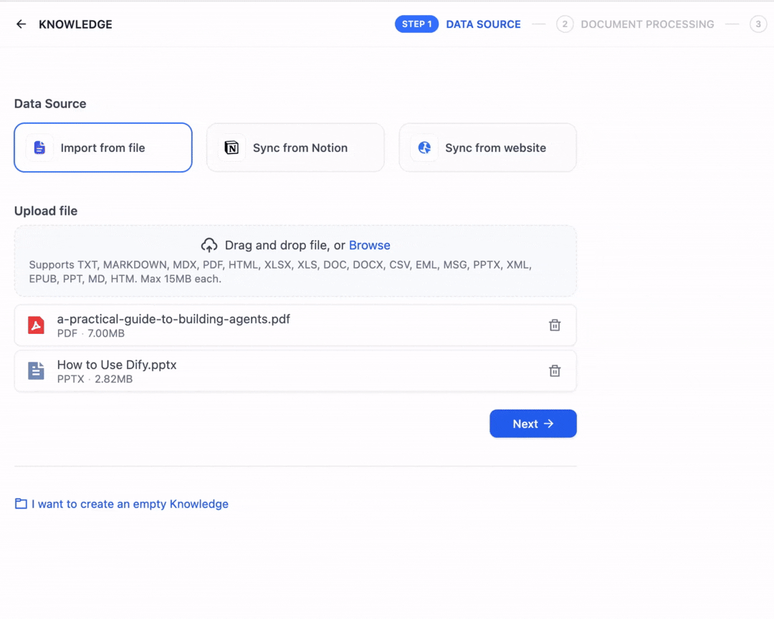
Task: Open the Browse file picker link
Action: point(369,244)
